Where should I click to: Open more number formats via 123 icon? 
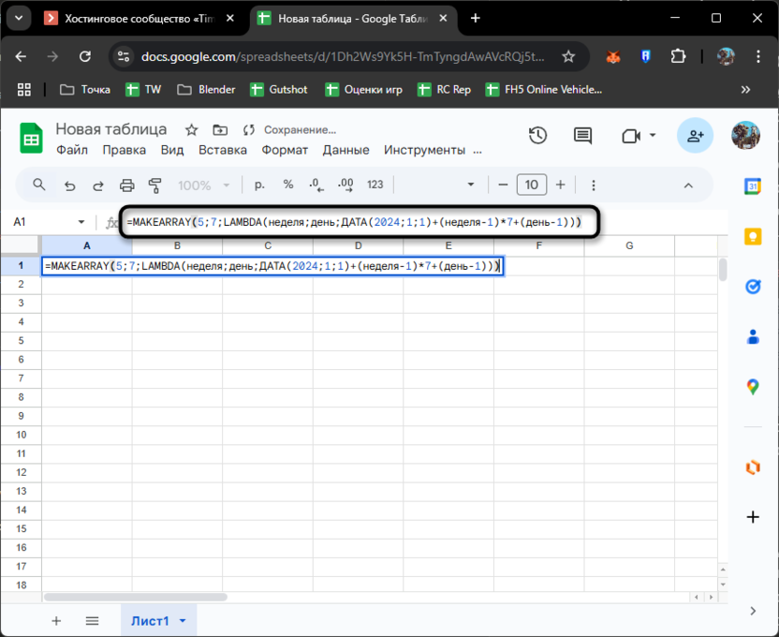point(375,185)
